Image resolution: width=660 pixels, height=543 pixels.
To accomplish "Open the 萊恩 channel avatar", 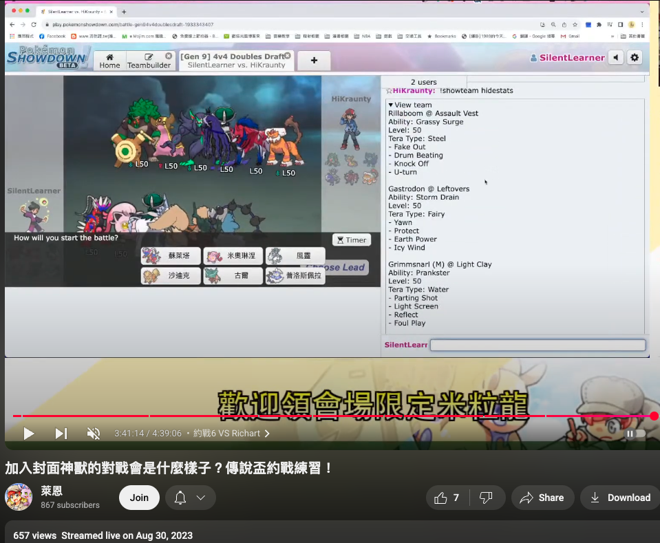I will tap(19, 497).
